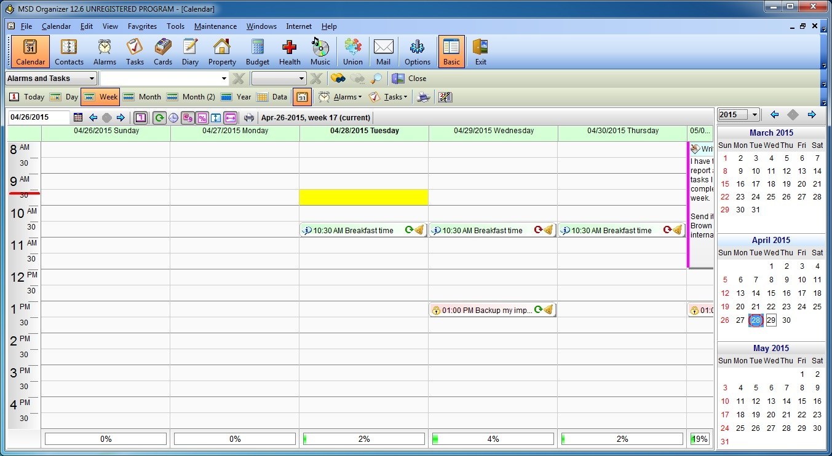The height and width of the screenshot is (456, 832).
Task: Open the Tasks module in the main toolbar
Action: 135,52
